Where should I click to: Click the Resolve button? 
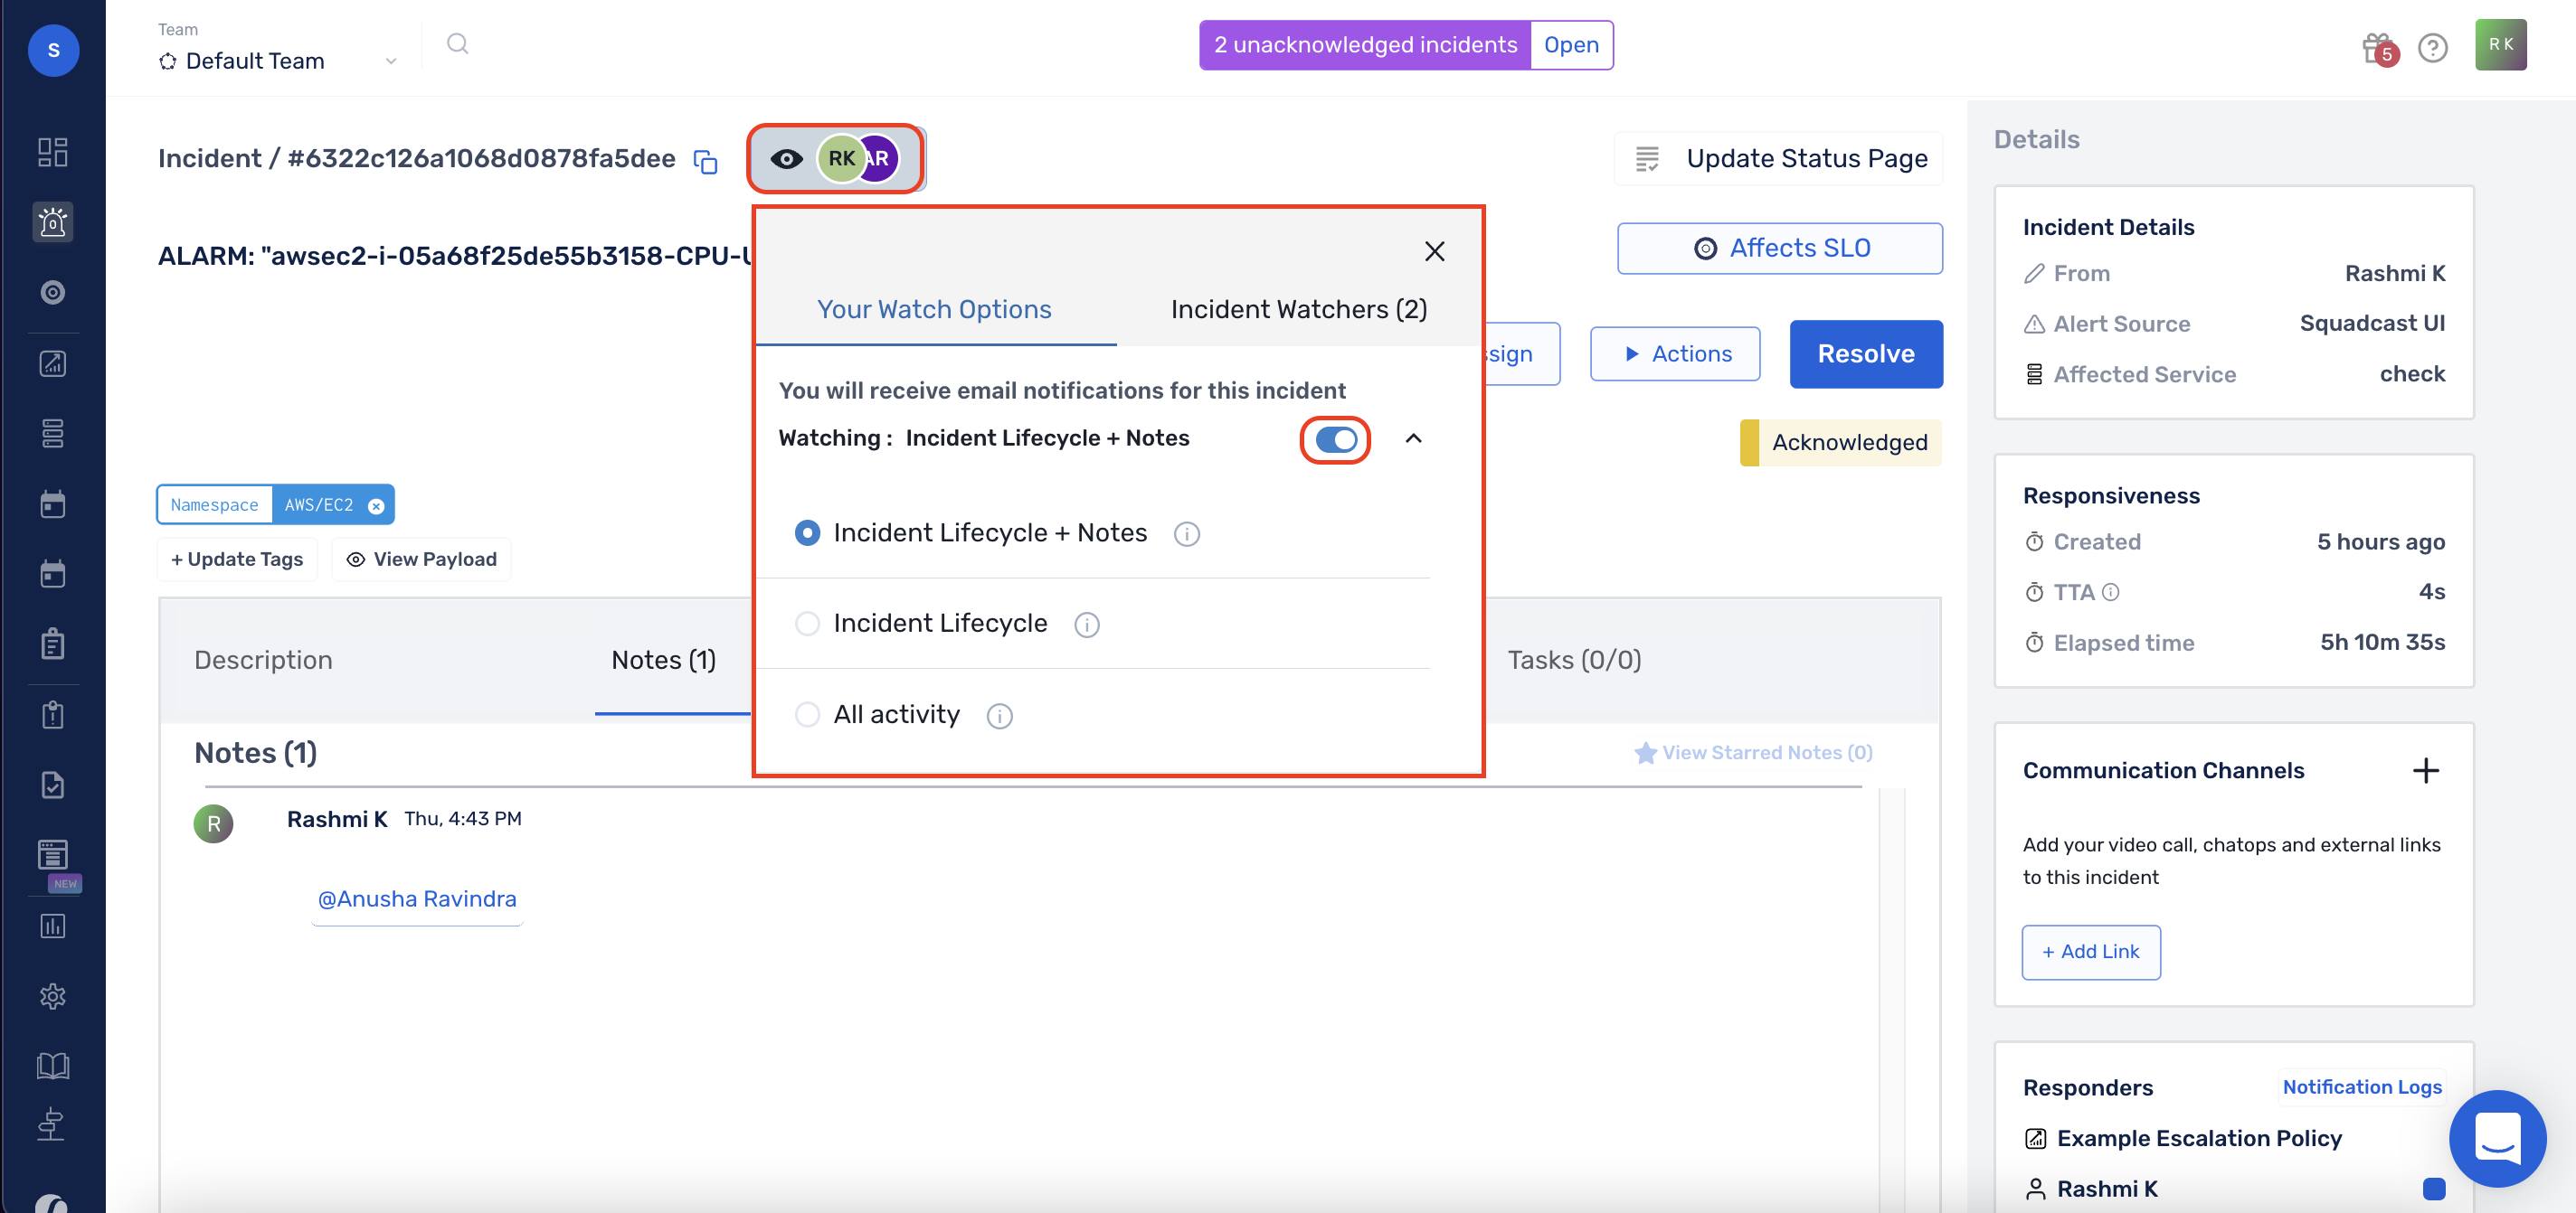(x=1865, y=353)
